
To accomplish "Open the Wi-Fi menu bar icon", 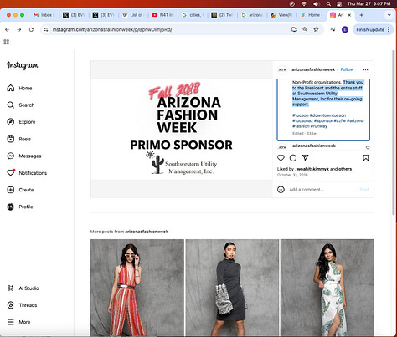I will pyautogui.click(x=304, y=3).
